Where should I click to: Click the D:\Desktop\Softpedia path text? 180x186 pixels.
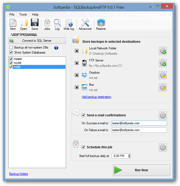click(103, 54)
